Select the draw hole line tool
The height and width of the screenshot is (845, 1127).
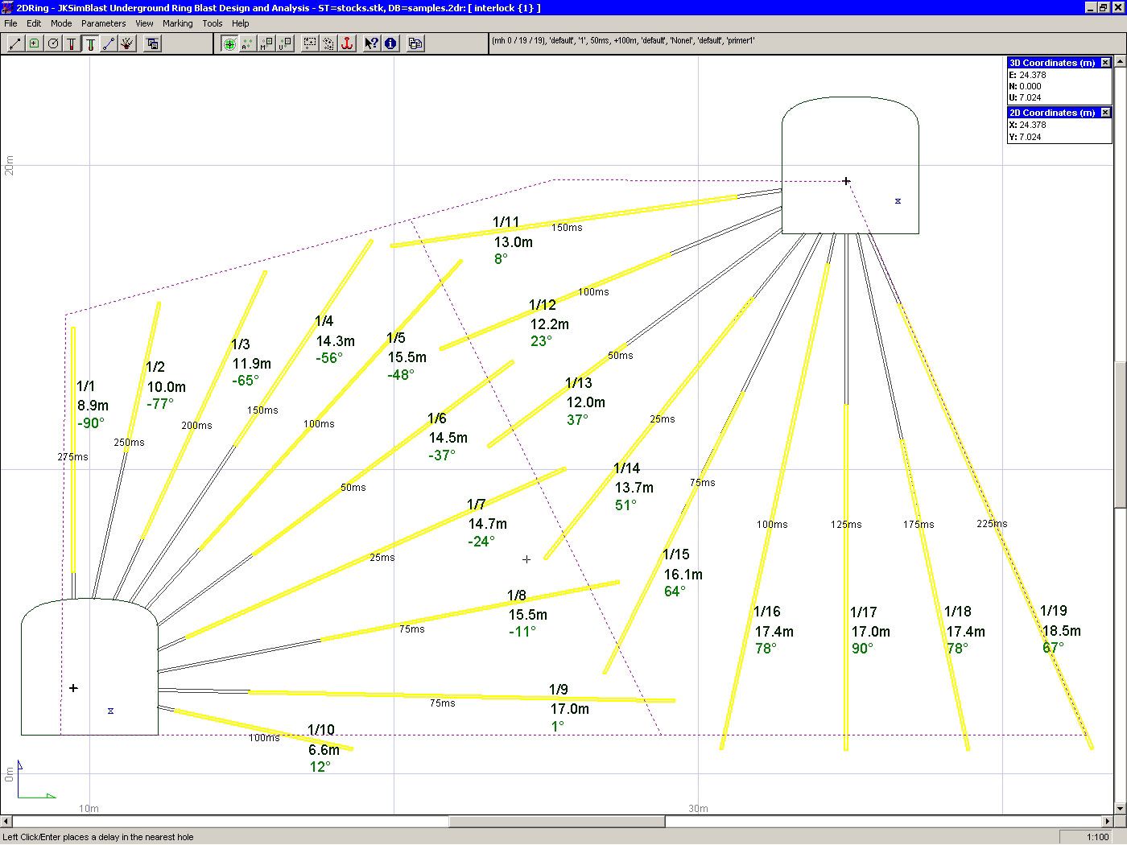click(x=15, y=43)
